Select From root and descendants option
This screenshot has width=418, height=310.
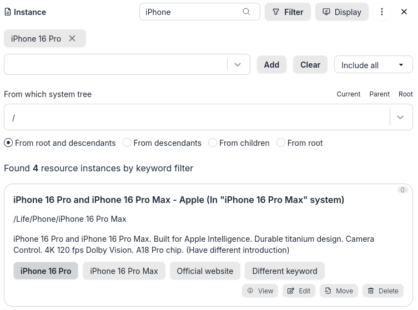click(x=8, y=143)
